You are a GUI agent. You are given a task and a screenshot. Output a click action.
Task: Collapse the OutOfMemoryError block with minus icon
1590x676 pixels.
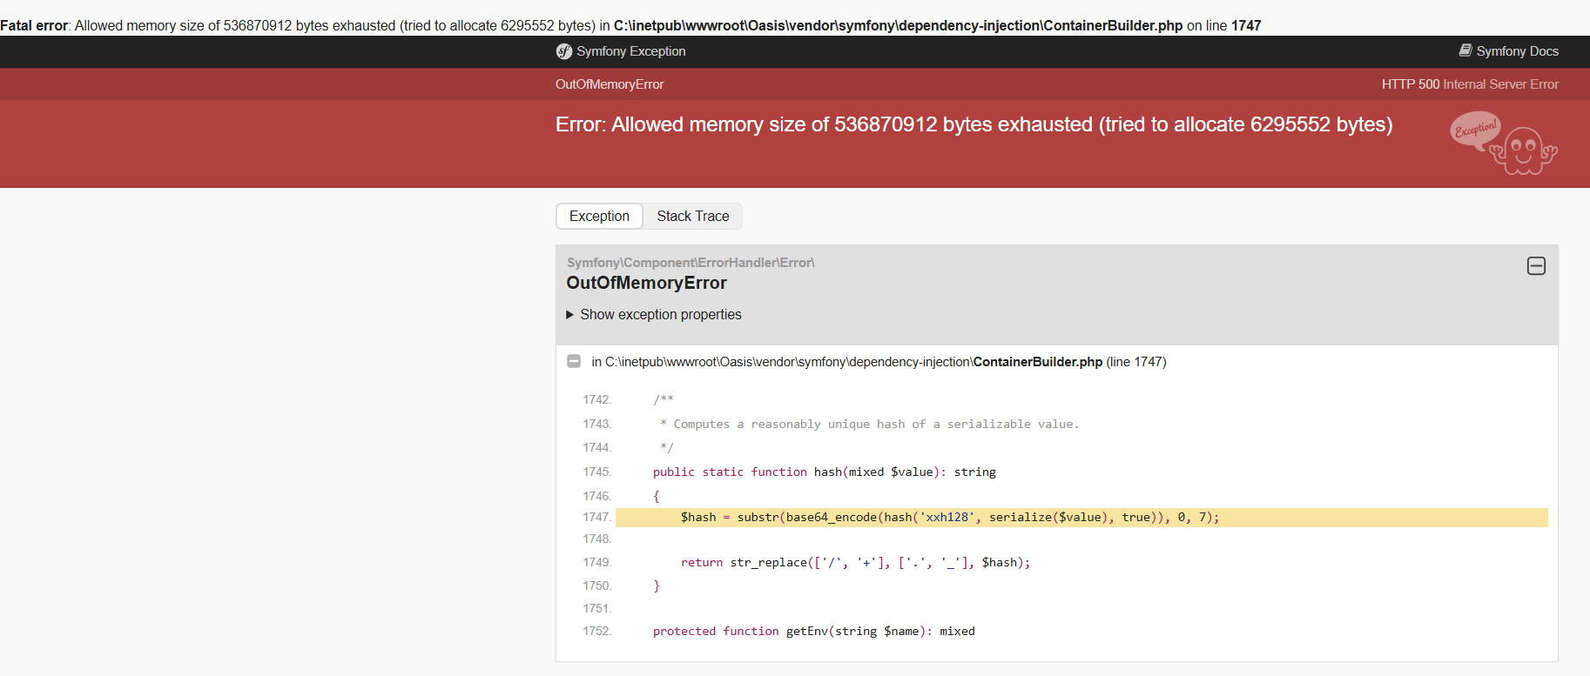[x=1536, y=266]
